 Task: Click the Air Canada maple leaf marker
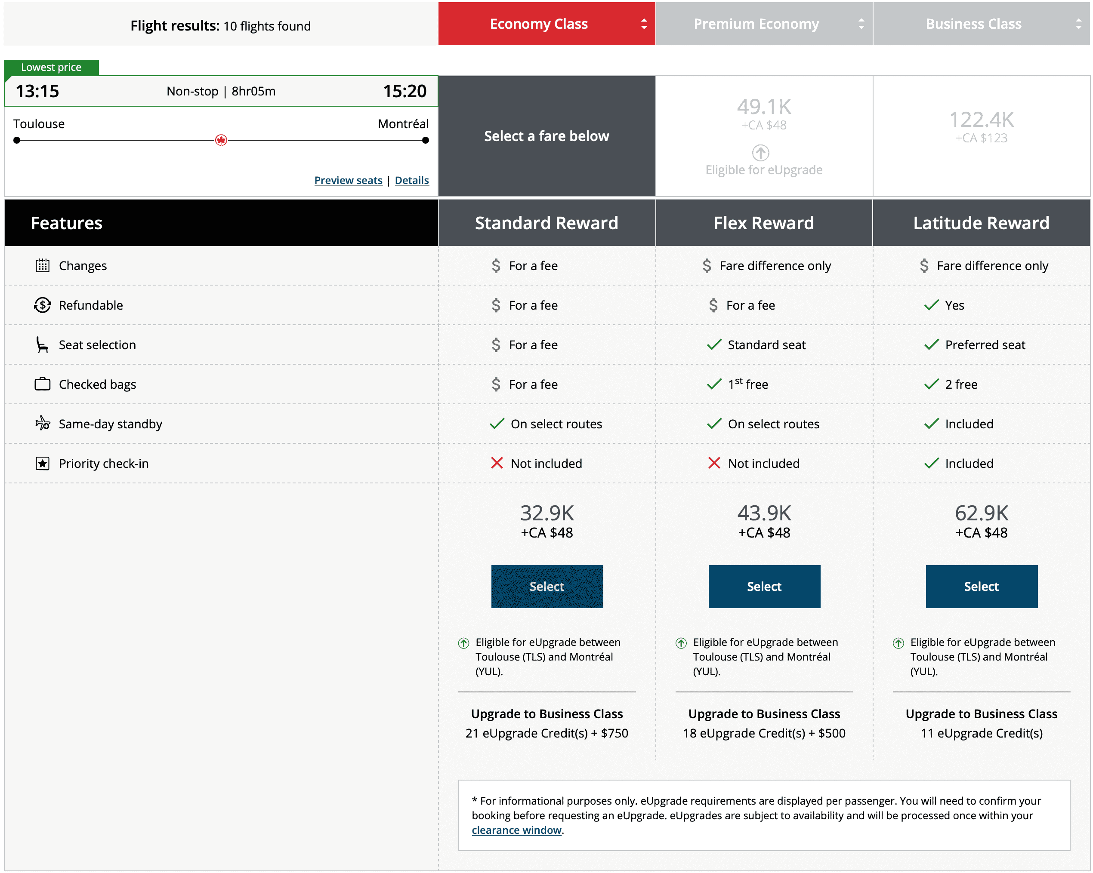(x=221, y=140)
